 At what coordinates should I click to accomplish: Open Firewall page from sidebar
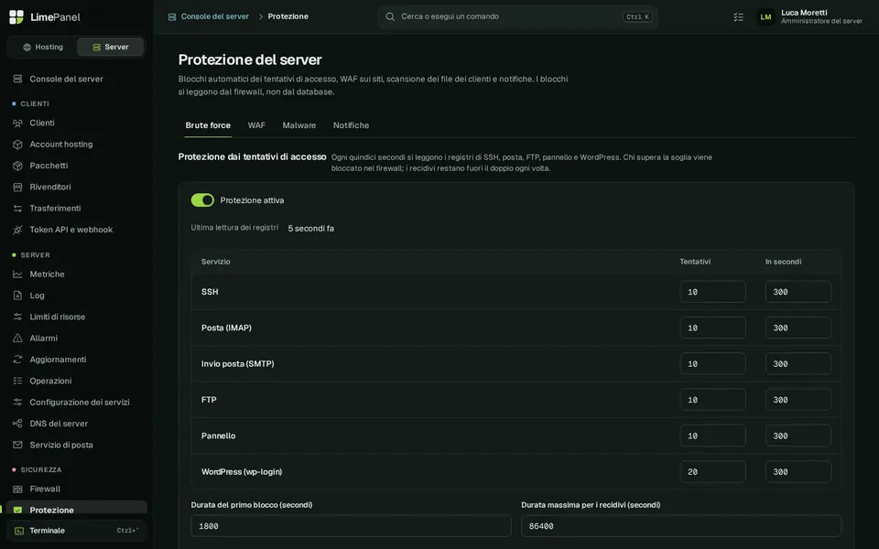coord(77,489)
